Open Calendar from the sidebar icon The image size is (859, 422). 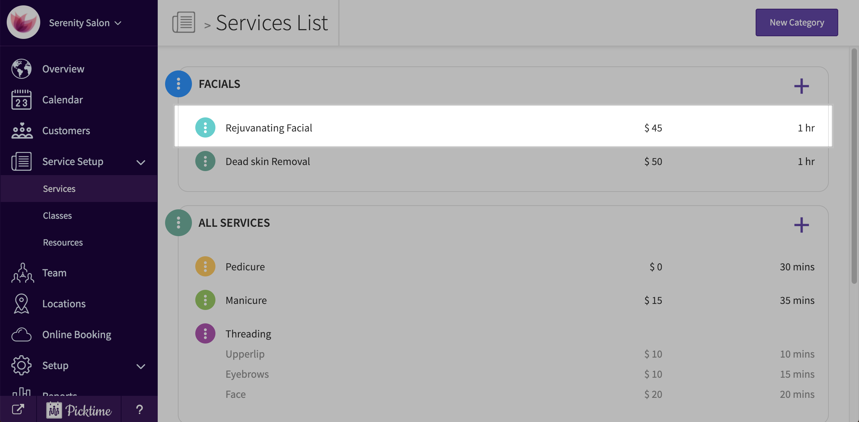[21, 100]
